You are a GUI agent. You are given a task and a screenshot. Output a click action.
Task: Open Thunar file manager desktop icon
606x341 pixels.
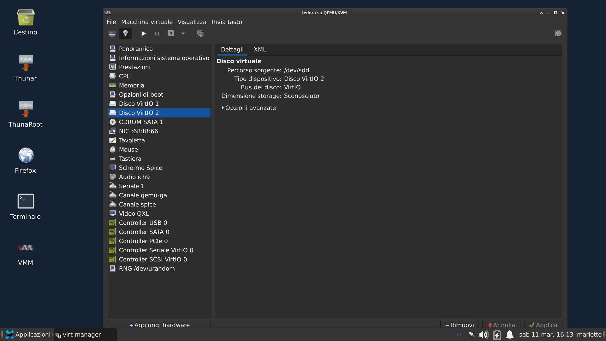26,68
